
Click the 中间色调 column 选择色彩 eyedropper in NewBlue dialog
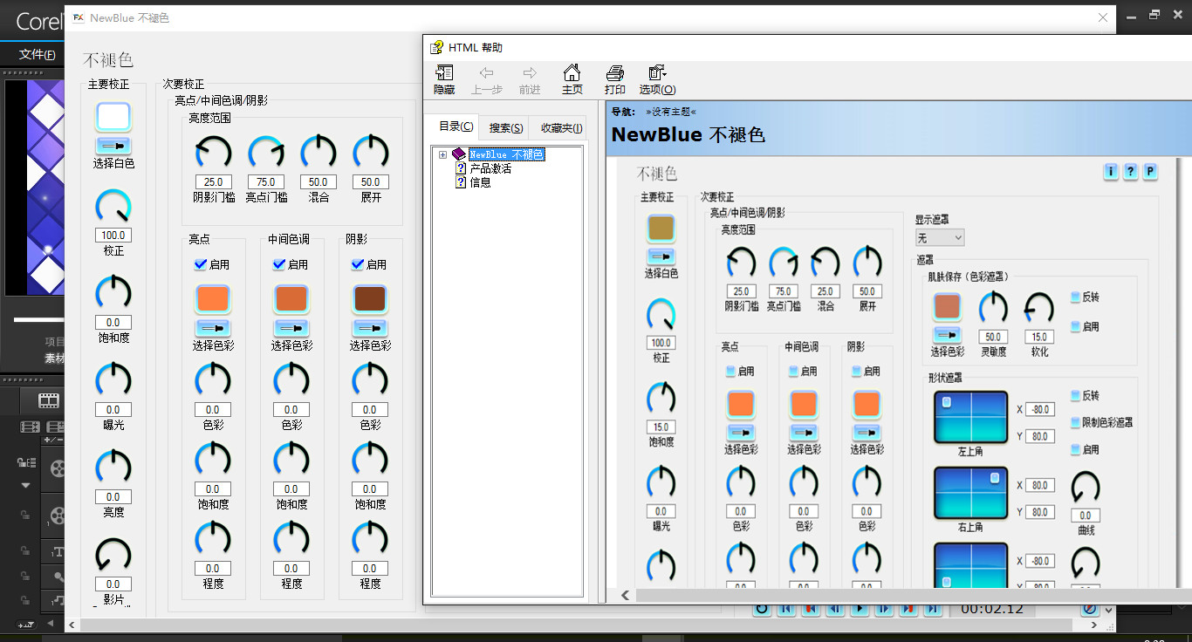coord(291,327)
